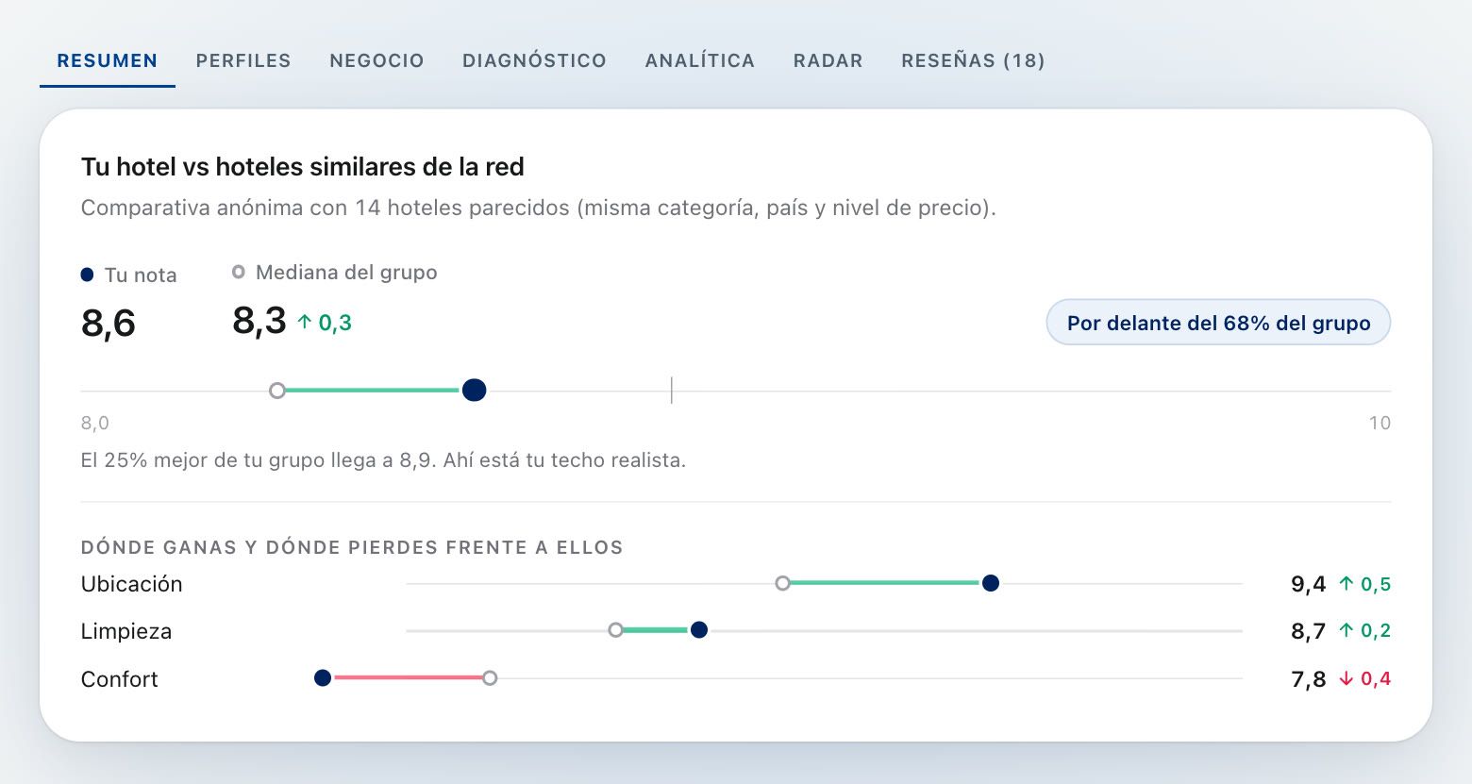Click the dark dot beside 'Tu nota'

pos(87,275)
